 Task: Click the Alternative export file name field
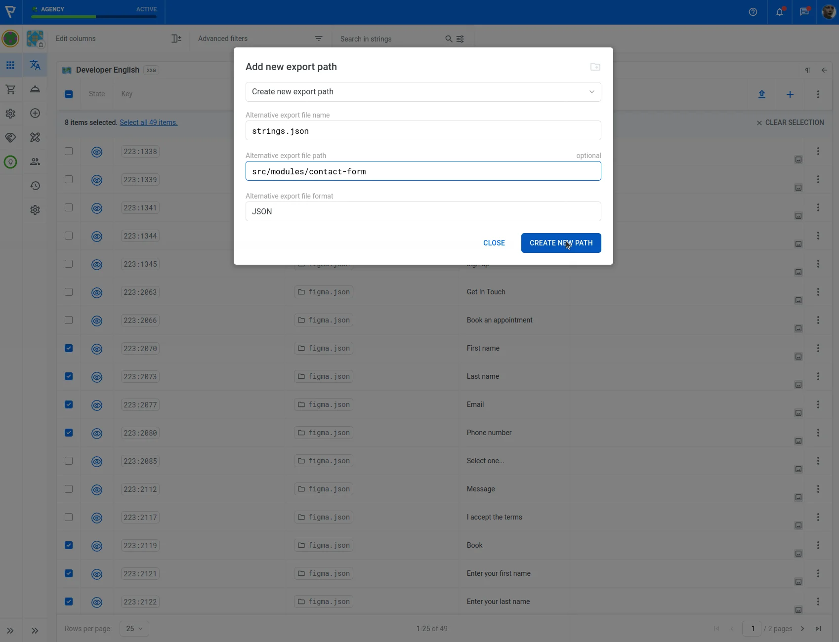coord(423,131)
